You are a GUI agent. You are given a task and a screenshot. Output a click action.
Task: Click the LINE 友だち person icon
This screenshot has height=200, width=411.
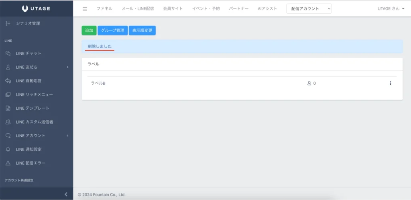point(8,67)
